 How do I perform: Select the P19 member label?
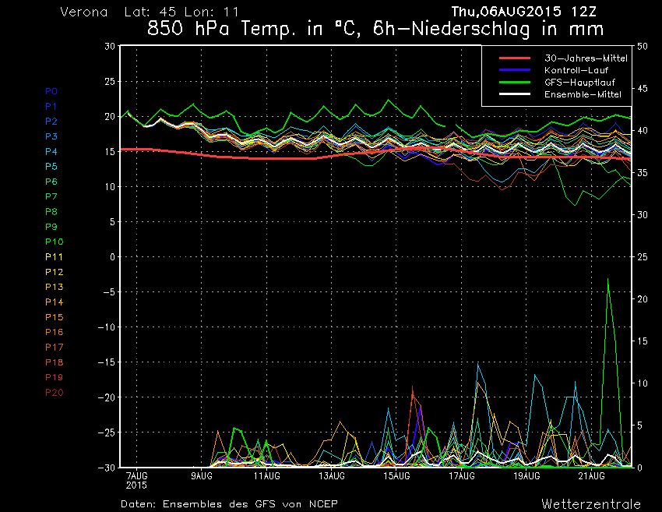click(x=54, y=377)
